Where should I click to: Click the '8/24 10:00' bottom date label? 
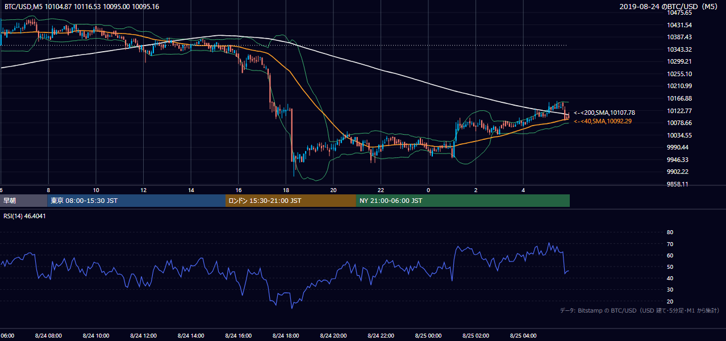pos(96,335)
